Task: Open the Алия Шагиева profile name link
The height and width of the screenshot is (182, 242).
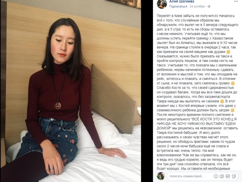Action: [182, 1]
